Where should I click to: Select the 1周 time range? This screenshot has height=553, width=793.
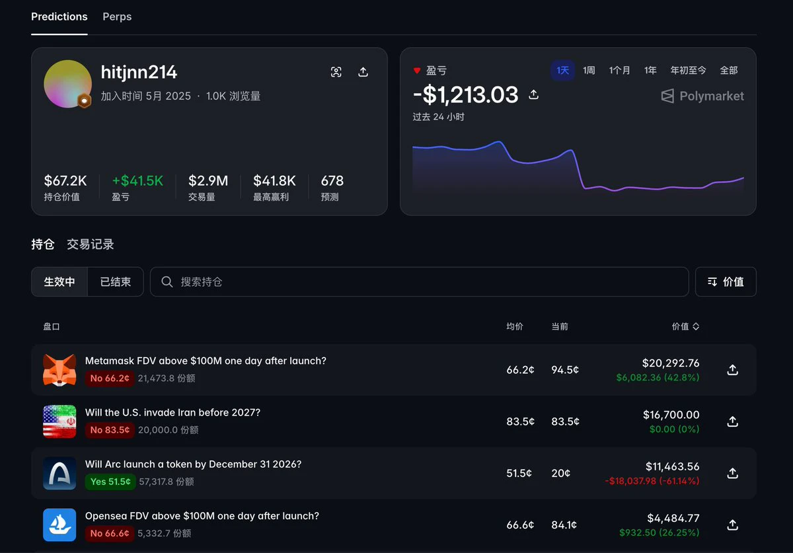[x=589, y=70]
